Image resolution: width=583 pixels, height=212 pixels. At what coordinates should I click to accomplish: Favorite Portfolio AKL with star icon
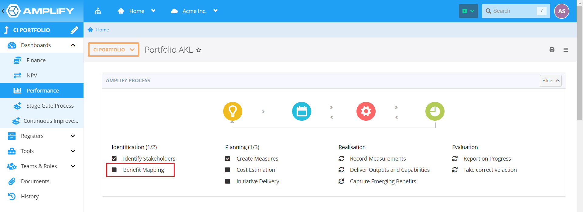(x=199, y=50)
